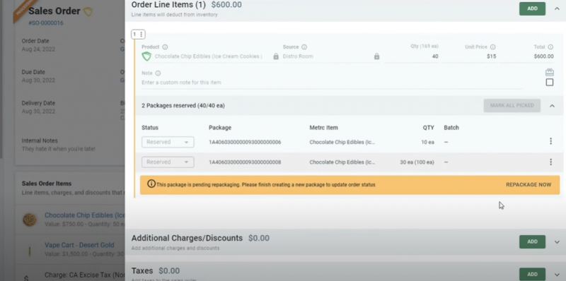This screenshot has height=281, width=566.
Task: Click package ID 1A4060300000093000000006
Action: [x=245, y=143]
